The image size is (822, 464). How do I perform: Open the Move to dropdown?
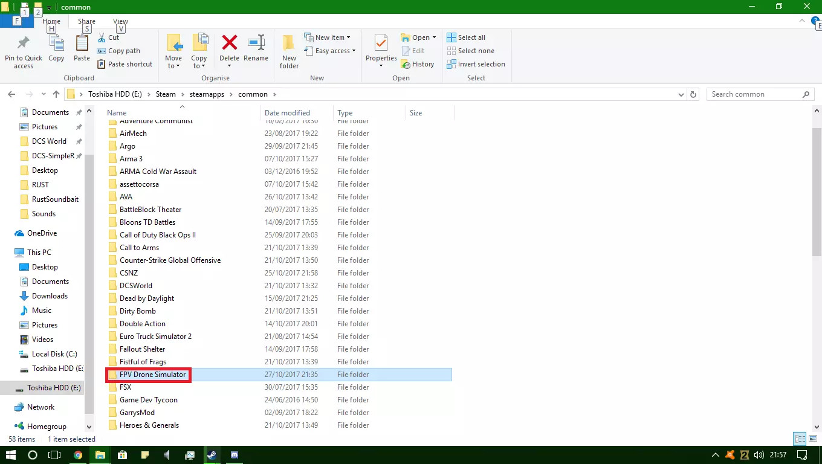[x=173, y=52]
